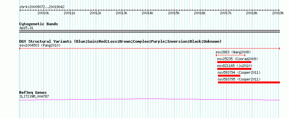Click the esv25235 (Conrad2009) label
This screenshot has height=118, width=289.
[x=237, y=59]
